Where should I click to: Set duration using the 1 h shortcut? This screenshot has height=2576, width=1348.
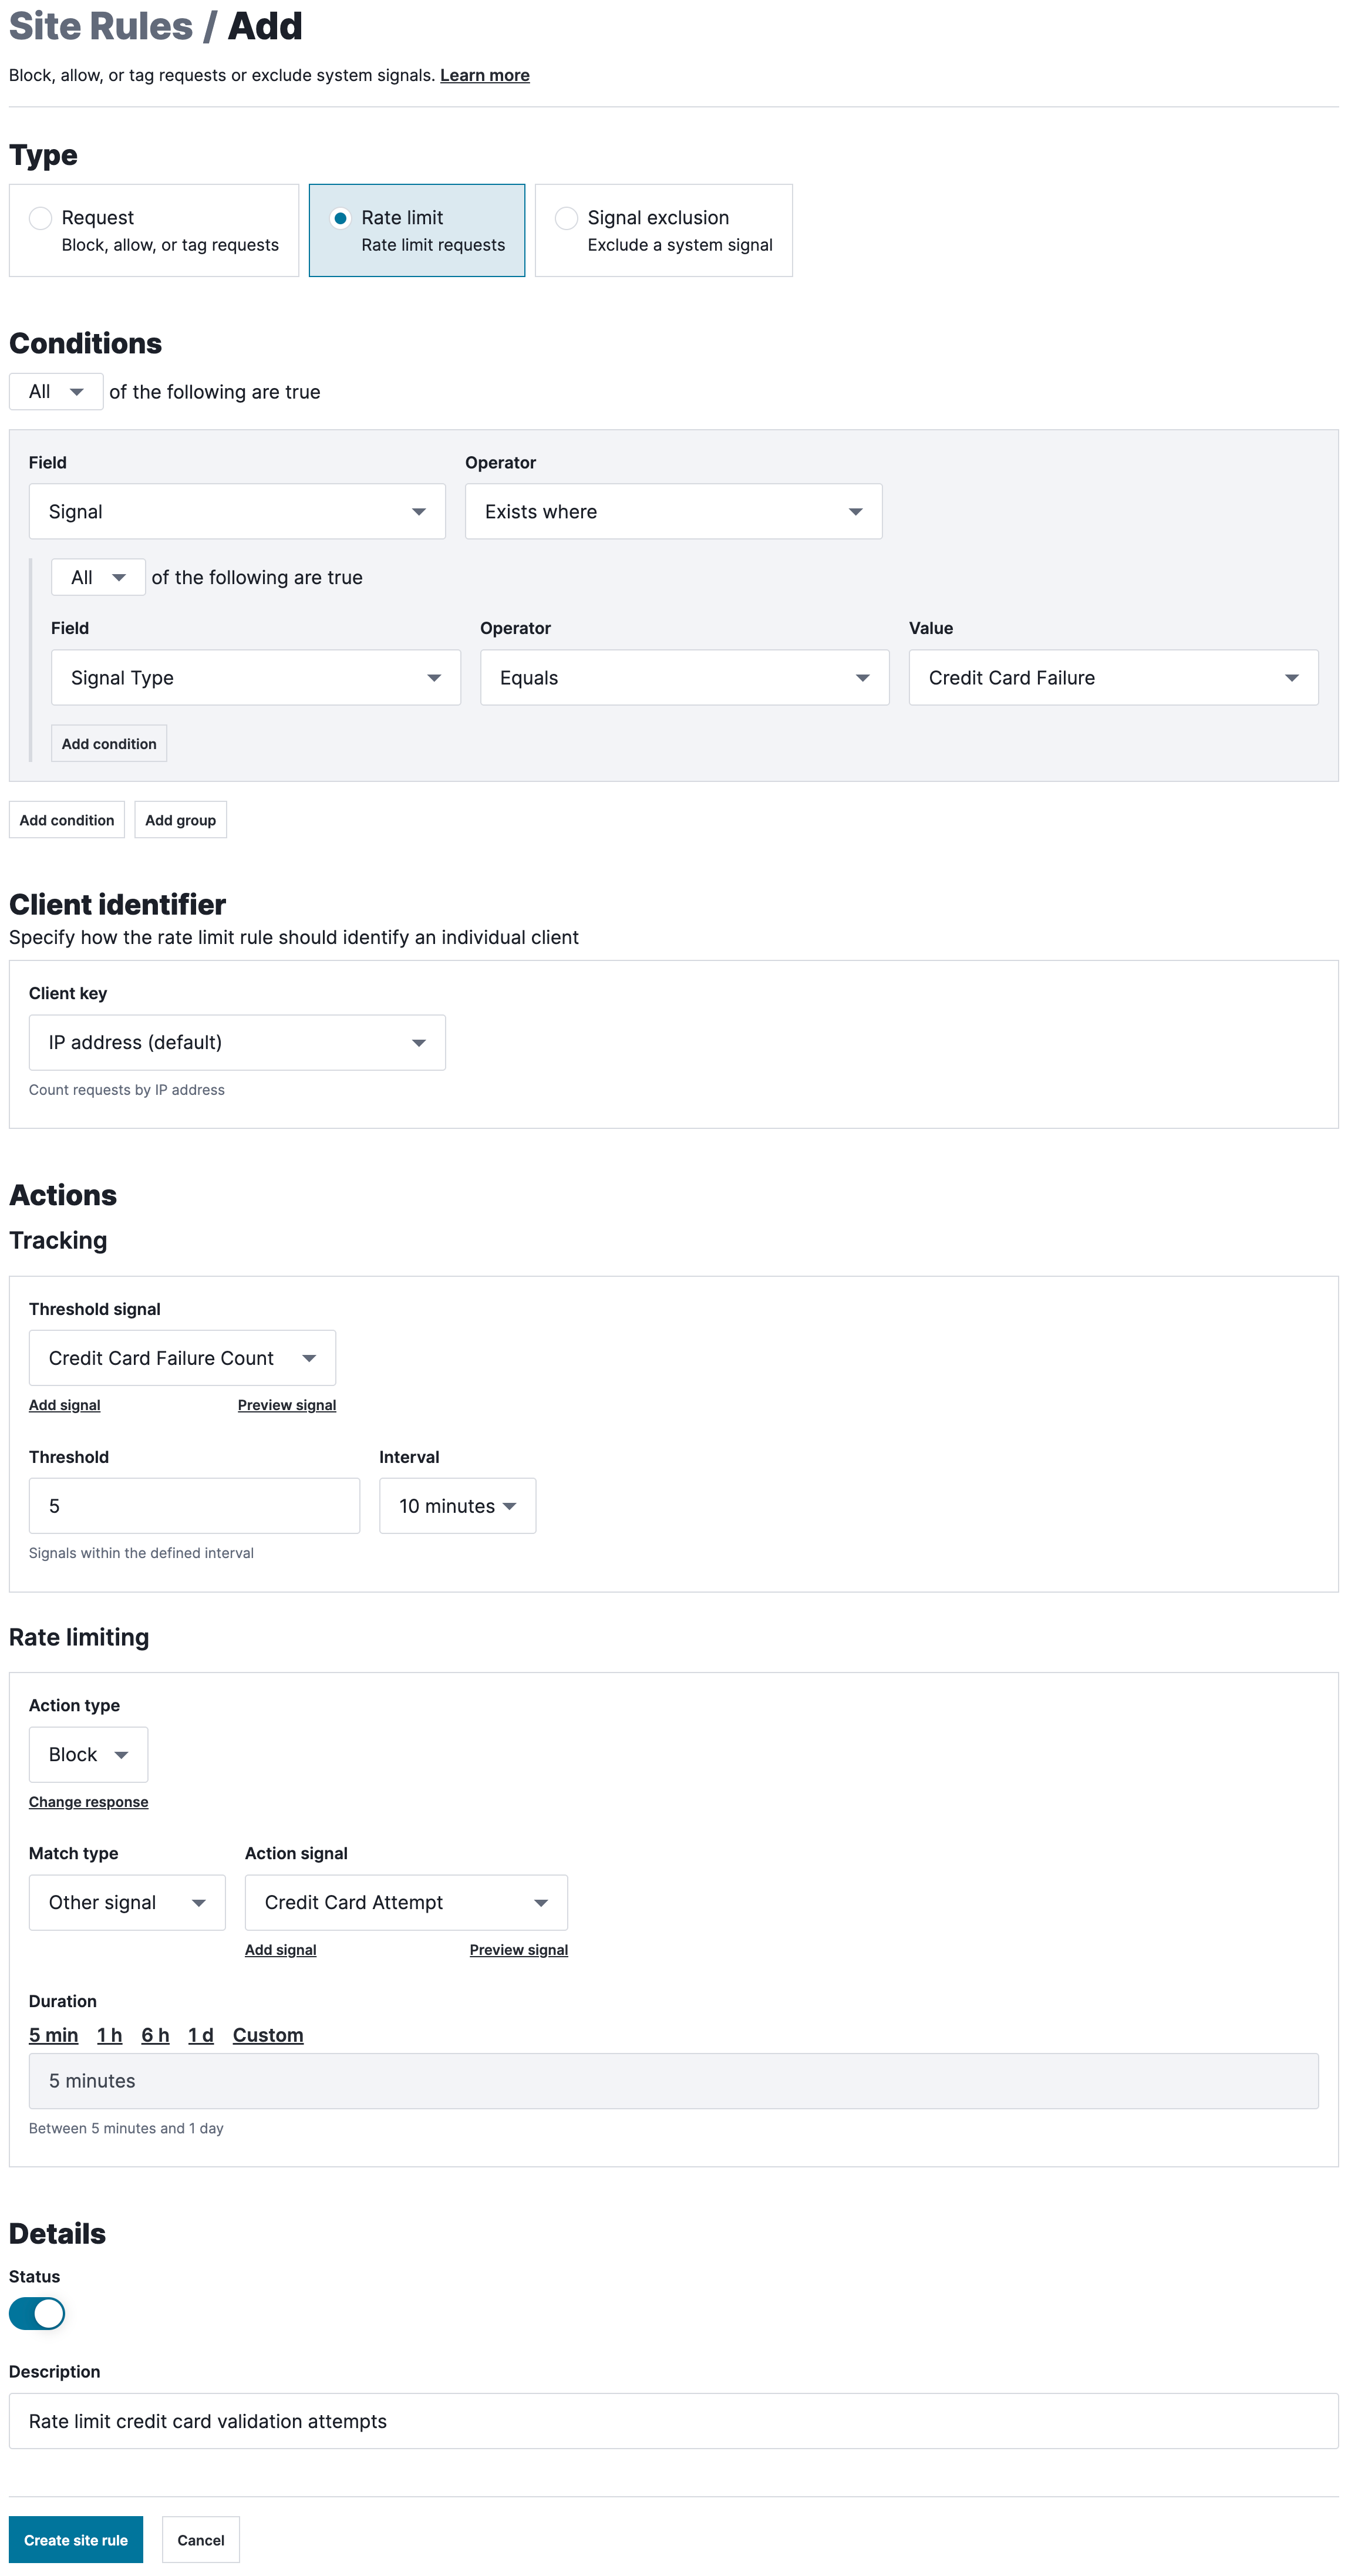click(109, 2036)
